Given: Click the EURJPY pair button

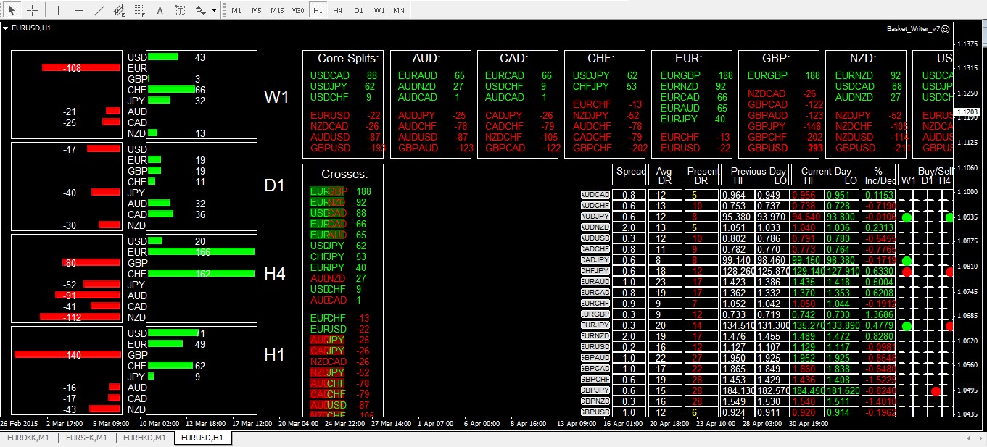Looking at the screenshot, I should click(x=596, y=325).
